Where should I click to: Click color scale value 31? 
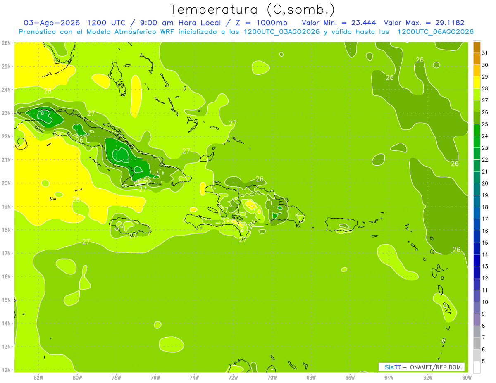(485, 53)
